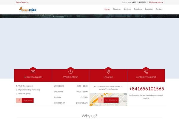Click the phone number +92 213 4018686
This screenshot has height=119, width=179.
coord(139,2)
